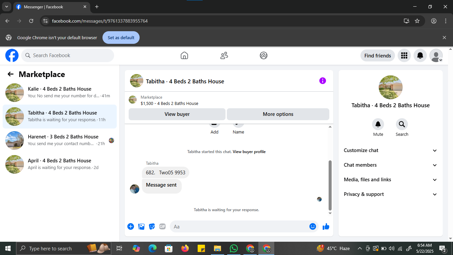Open the emoji picker

[312, 226]
